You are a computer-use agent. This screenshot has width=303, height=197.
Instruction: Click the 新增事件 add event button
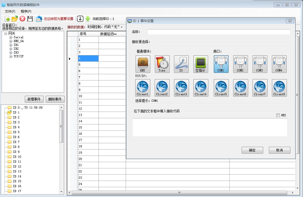pyautogui.click(x=34, y=99)
